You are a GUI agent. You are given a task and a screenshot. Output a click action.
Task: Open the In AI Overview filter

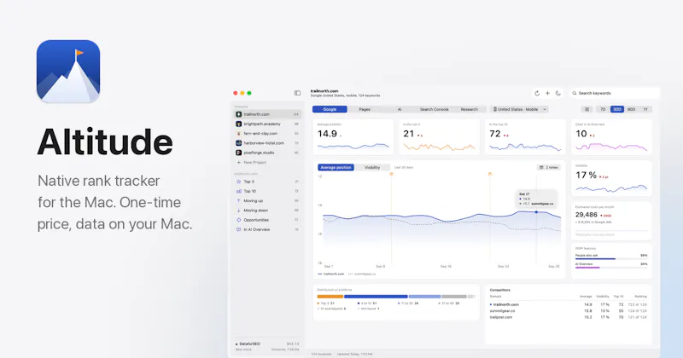(267, 229)
